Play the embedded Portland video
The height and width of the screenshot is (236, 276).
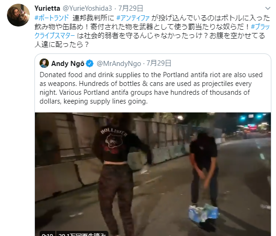[x=153, y=174]
